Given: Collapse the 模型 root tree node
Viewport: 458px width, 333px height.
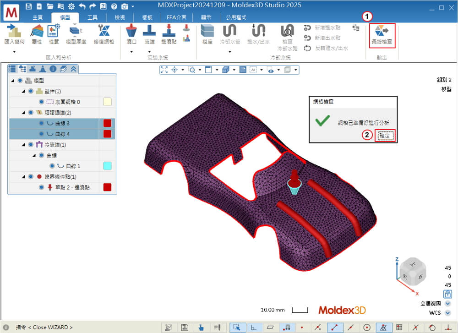Looking at the screenshot, I should 12,80.
